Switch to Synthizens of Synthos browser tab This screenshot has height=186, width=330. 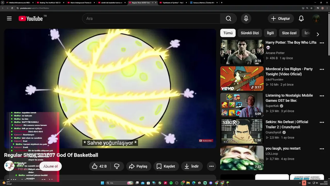click(x=173, y=3)
